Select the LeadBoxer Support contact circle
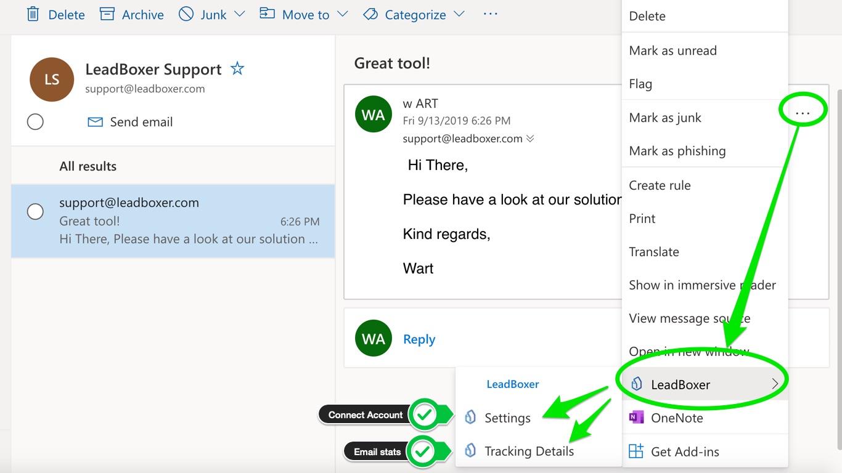842x473 pixels. pyautogui.click(x=36, y=122)
